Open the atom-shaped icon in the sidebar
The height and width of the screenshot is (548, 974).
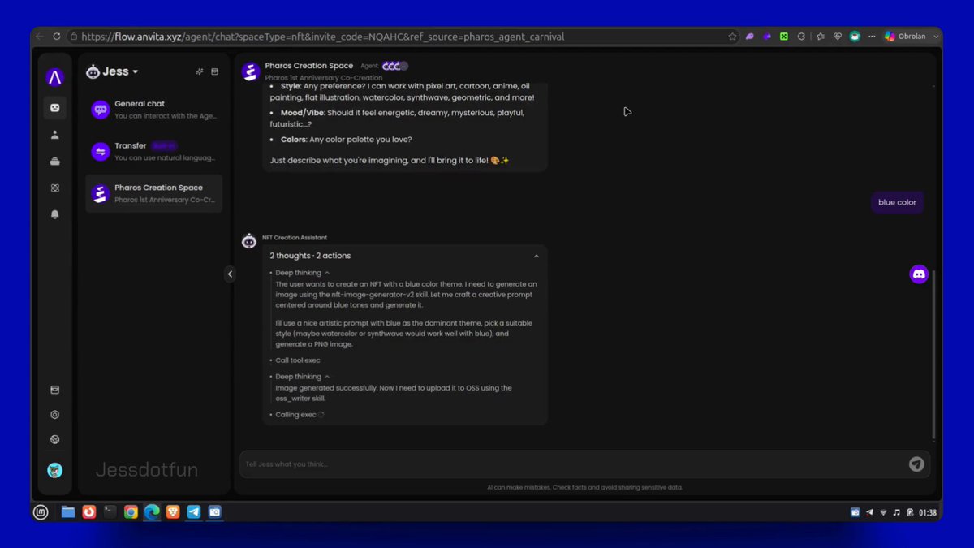click(55, 188)
